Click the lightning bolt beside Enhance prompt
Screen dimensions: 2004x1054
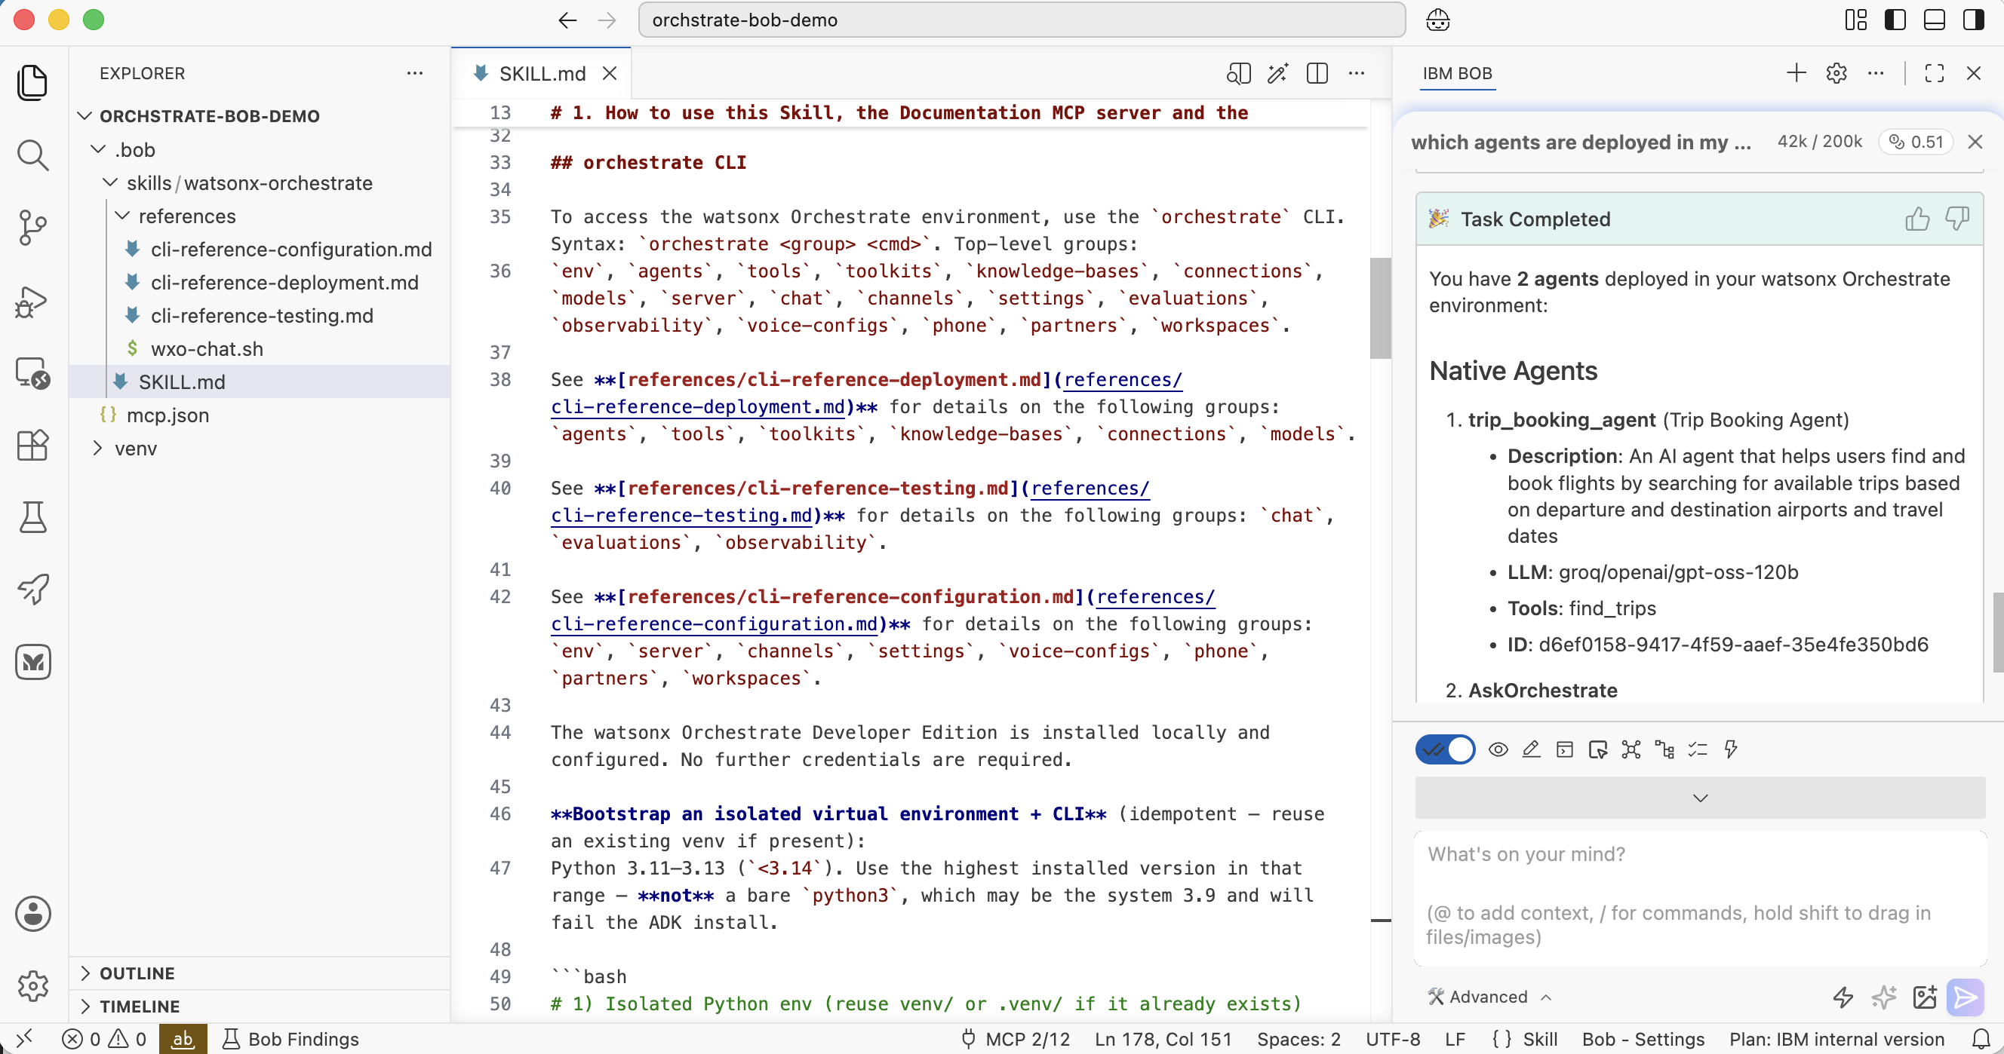[x=1843, y=997]
